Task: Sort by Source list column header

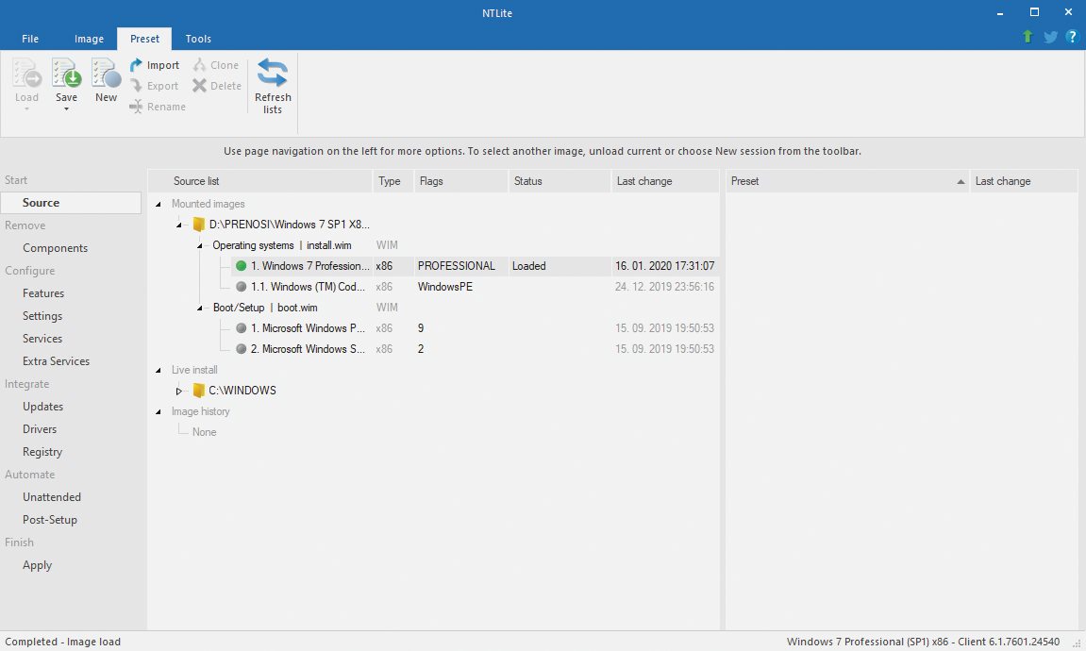Action: (260, 181)
